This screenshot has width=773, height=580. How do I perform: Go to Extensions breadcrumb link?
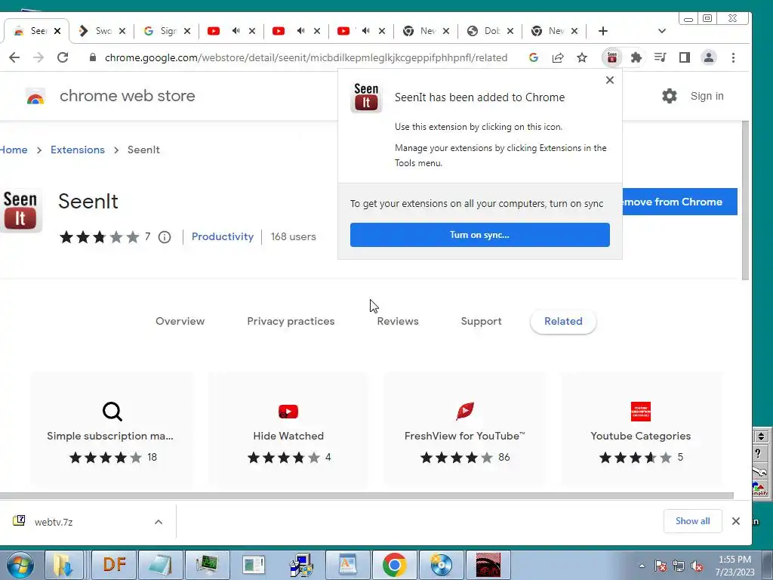pos(78,150)
